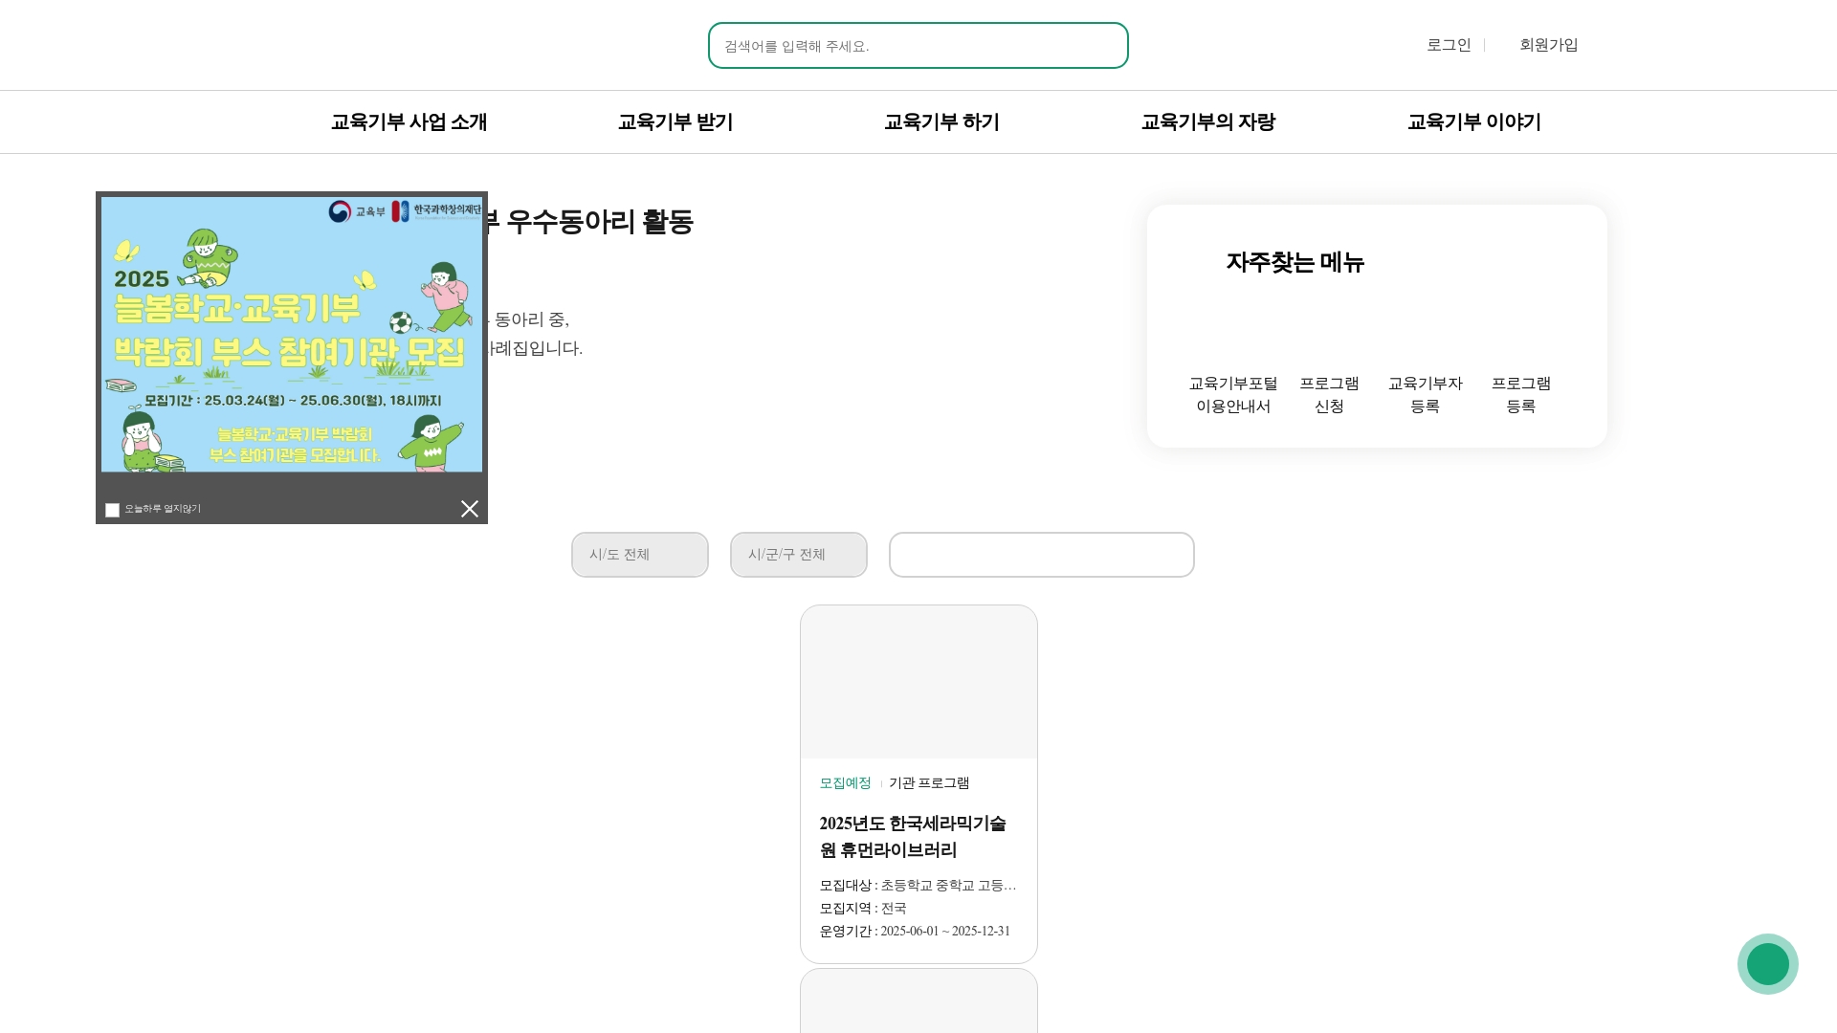Image resolution: width=1837 pixels, height=1033 pixels.
Task: Open the 교육기부 사업 소개 menu
Action: click(x=409, y=122)
